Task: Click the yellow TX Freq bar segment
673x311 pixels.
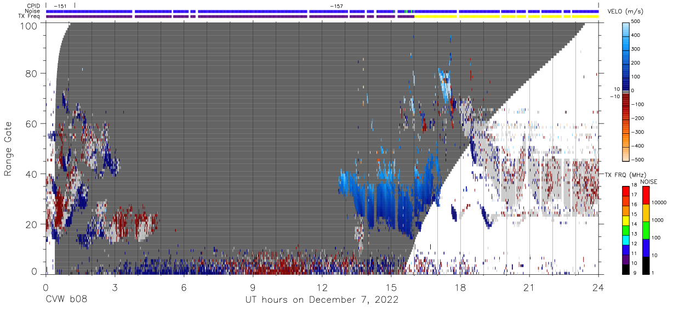Action: [x=506, y=16]
